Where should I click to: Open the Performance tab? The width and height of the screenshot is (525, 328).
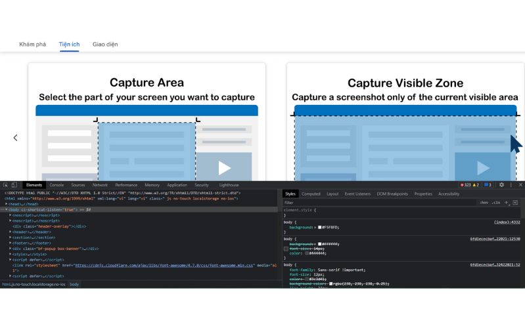(126, 185)
